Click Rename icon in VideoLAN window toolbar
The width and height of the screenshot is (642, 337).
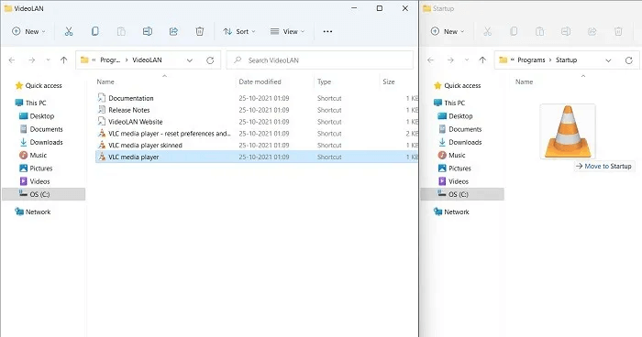coord(148,31)
